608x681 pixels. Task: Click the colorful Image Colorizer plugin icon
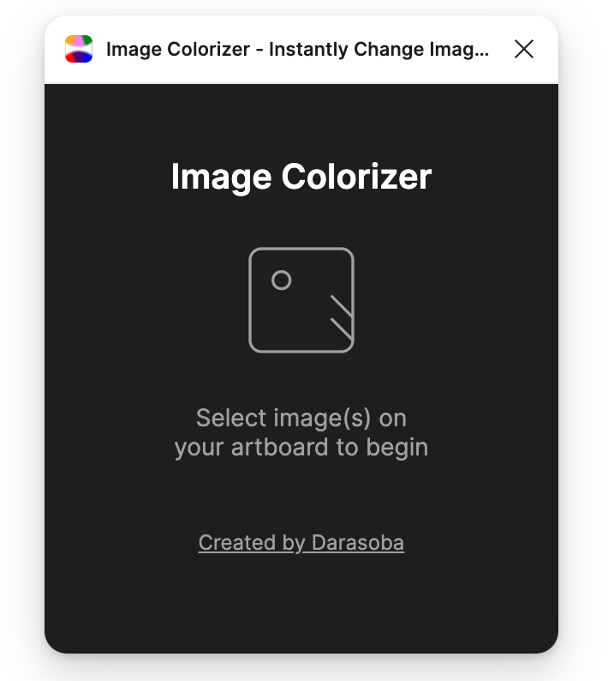tap(79, 49)
